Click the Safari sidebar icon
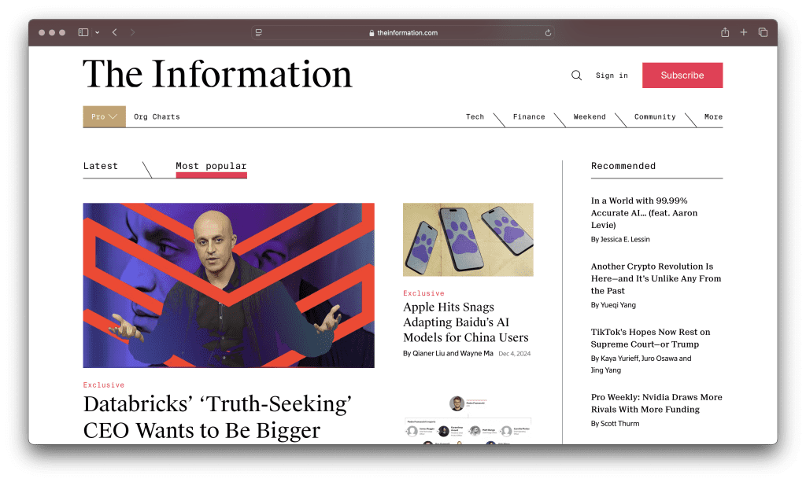 (82, 32)
